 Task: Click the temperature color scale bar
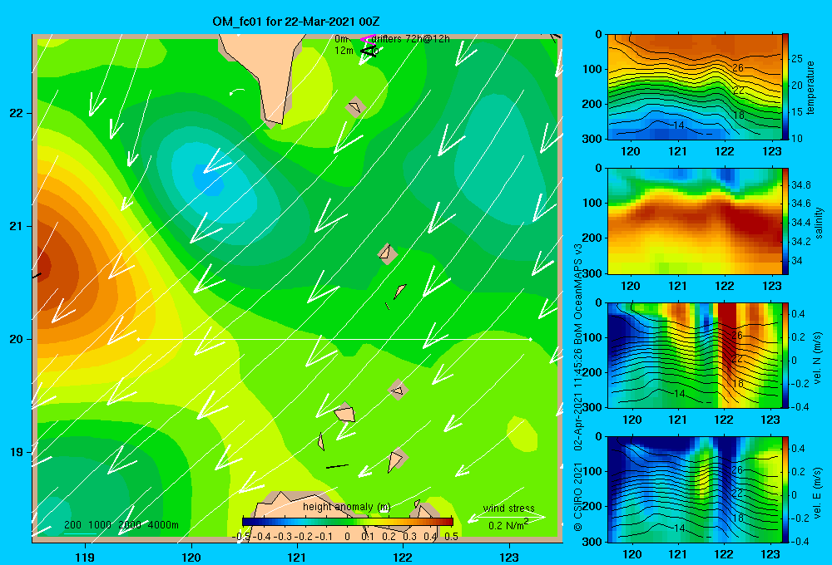coord(785,87)
